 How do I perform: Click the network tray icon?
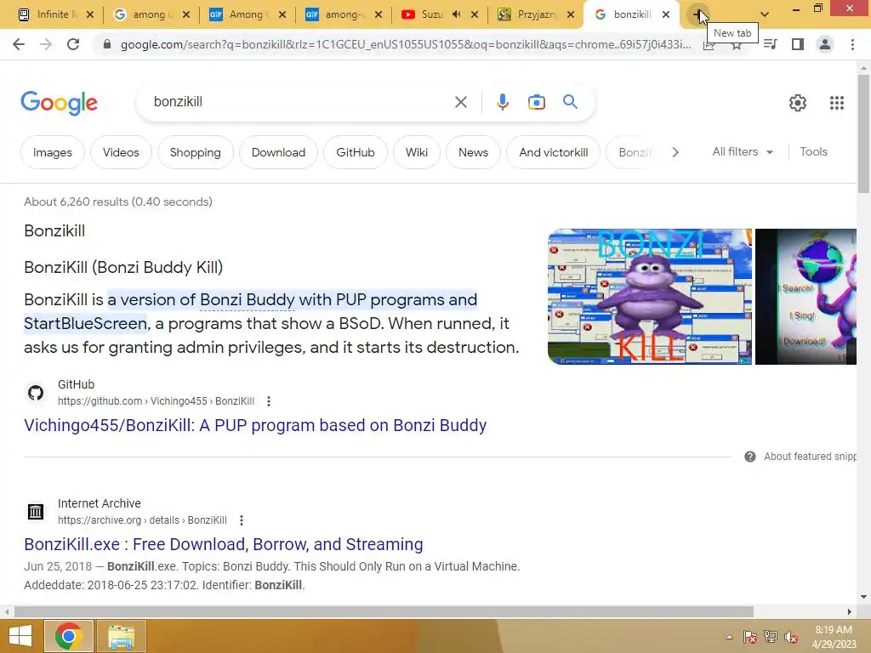point(771,637)
